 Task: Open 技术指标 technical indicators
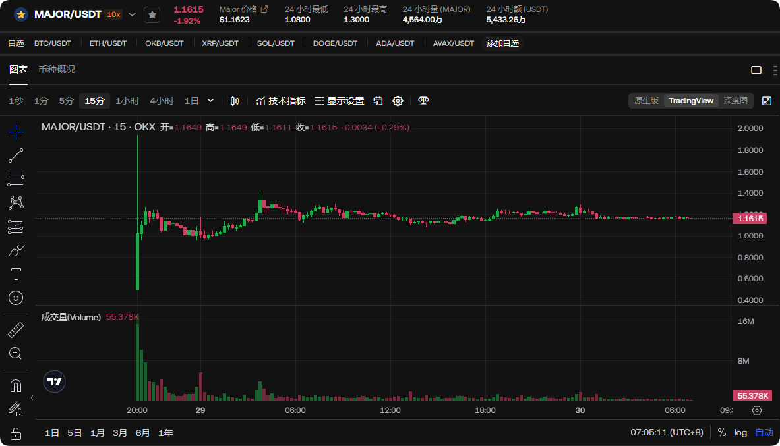281,101
